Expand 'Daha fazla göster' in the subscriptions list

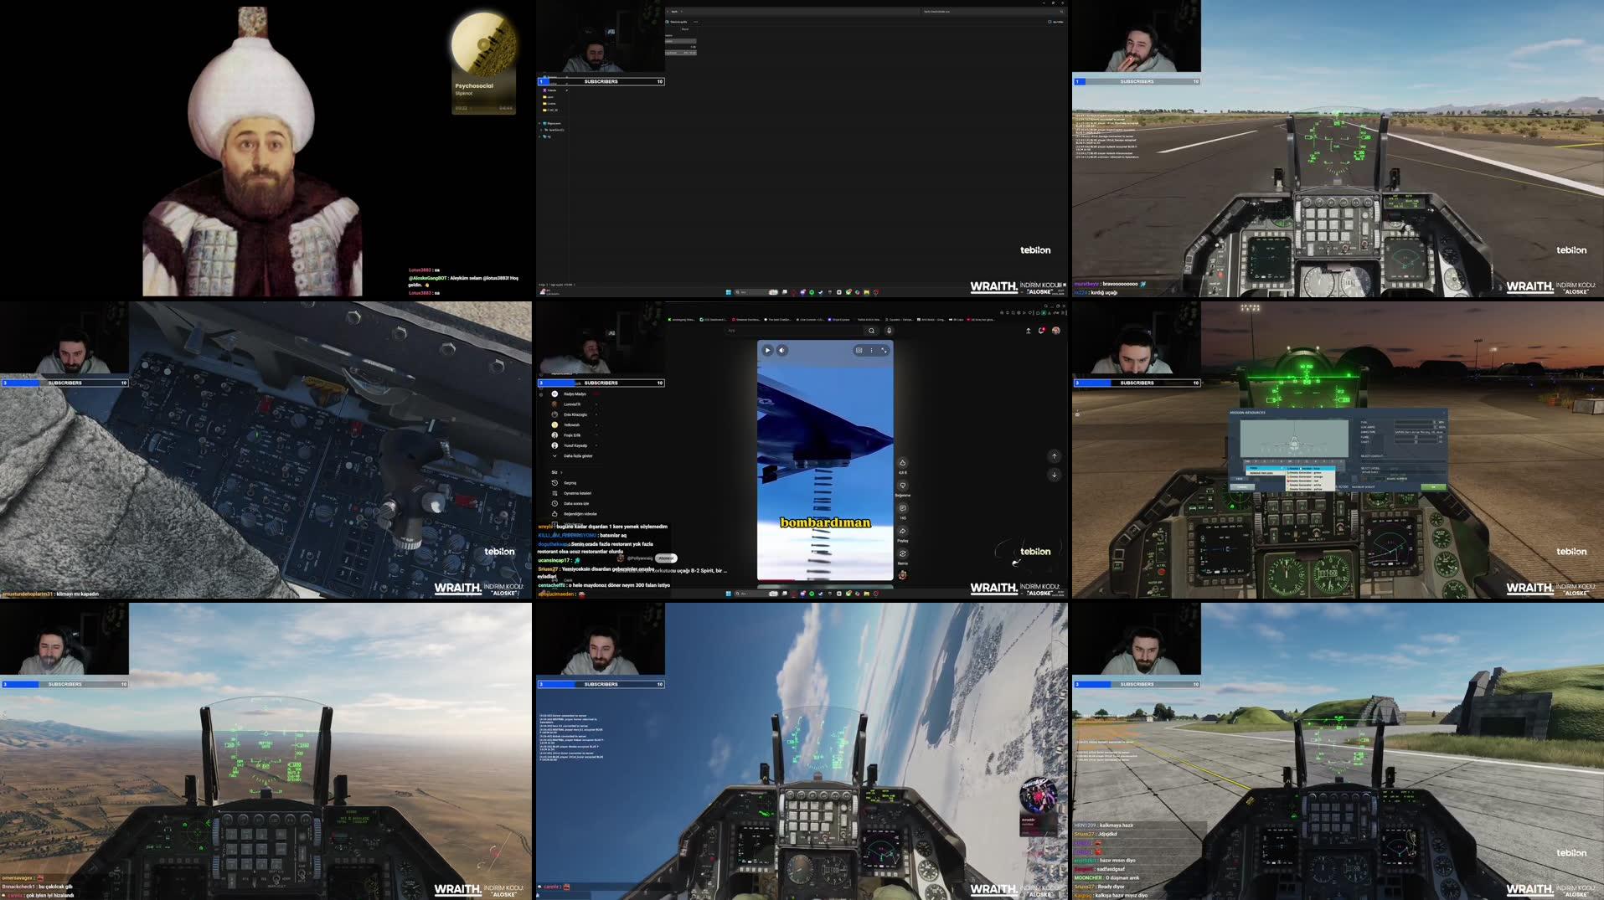click(578, 455)
